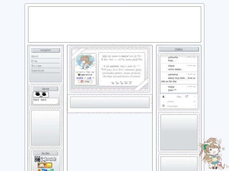Click the Chatbox header label
This screenshot has width=229, height=171.
pyautogui.click(x=179, y=49)
